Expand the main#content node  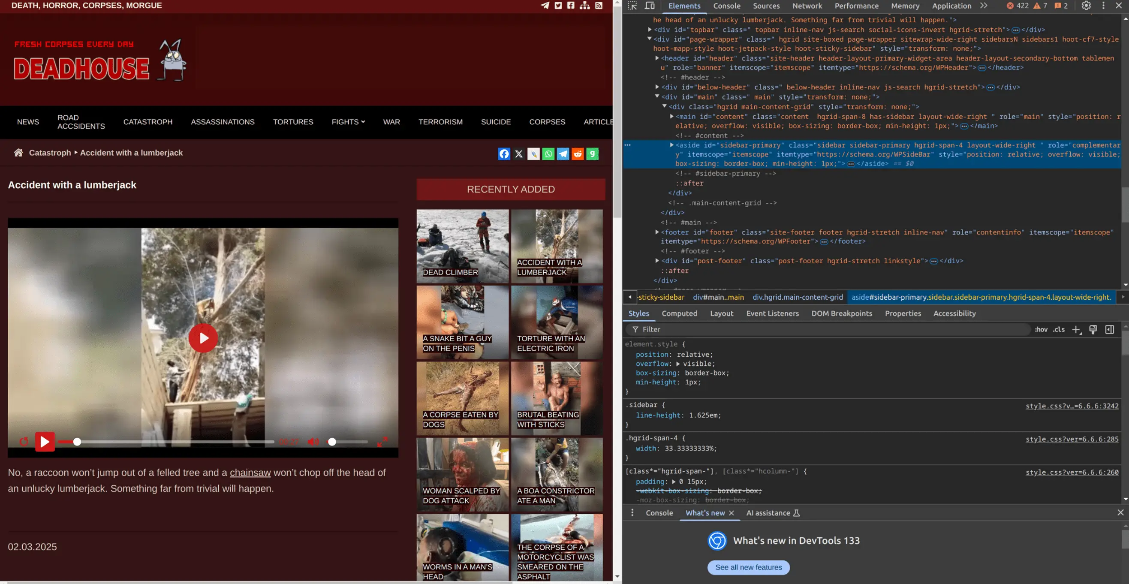pyautogui.click(x=671, y=116)
